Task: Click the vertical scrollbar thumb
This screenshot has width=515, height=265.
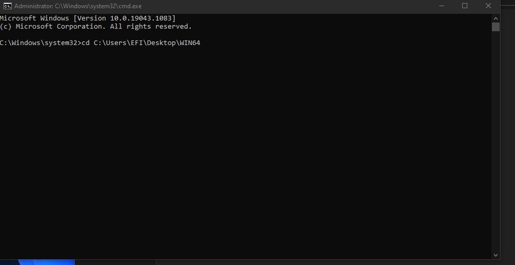Action: (x=496, y=27)
